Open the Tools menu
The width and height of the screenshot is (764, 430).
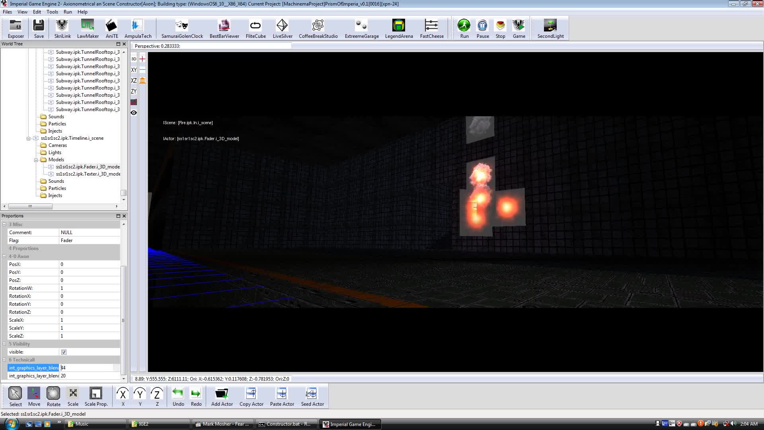point(52,12)
